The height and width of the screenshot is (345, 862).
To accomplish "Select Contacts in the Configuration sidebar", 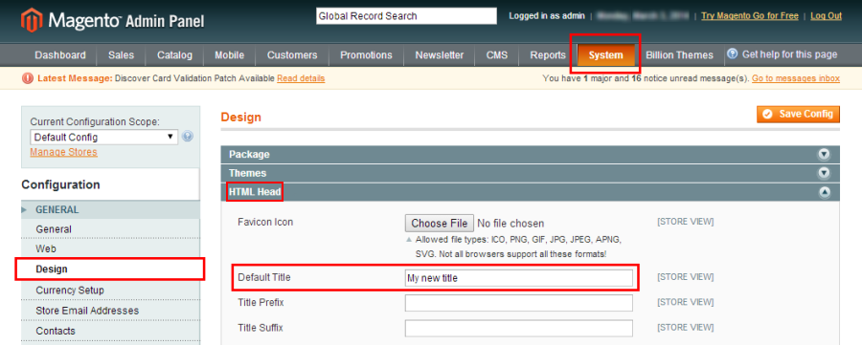I will point(110,331).
